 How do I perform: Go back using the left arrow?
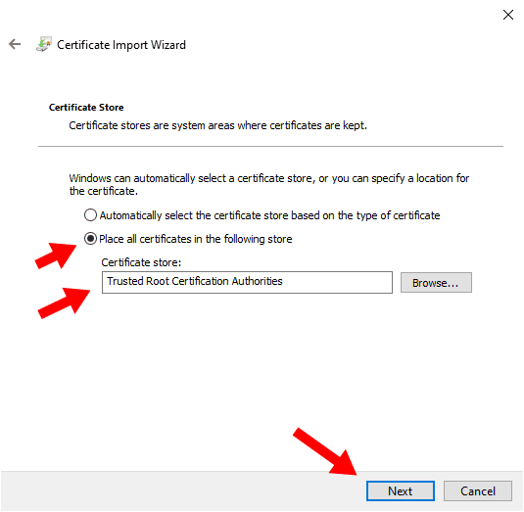click(15, 44)
